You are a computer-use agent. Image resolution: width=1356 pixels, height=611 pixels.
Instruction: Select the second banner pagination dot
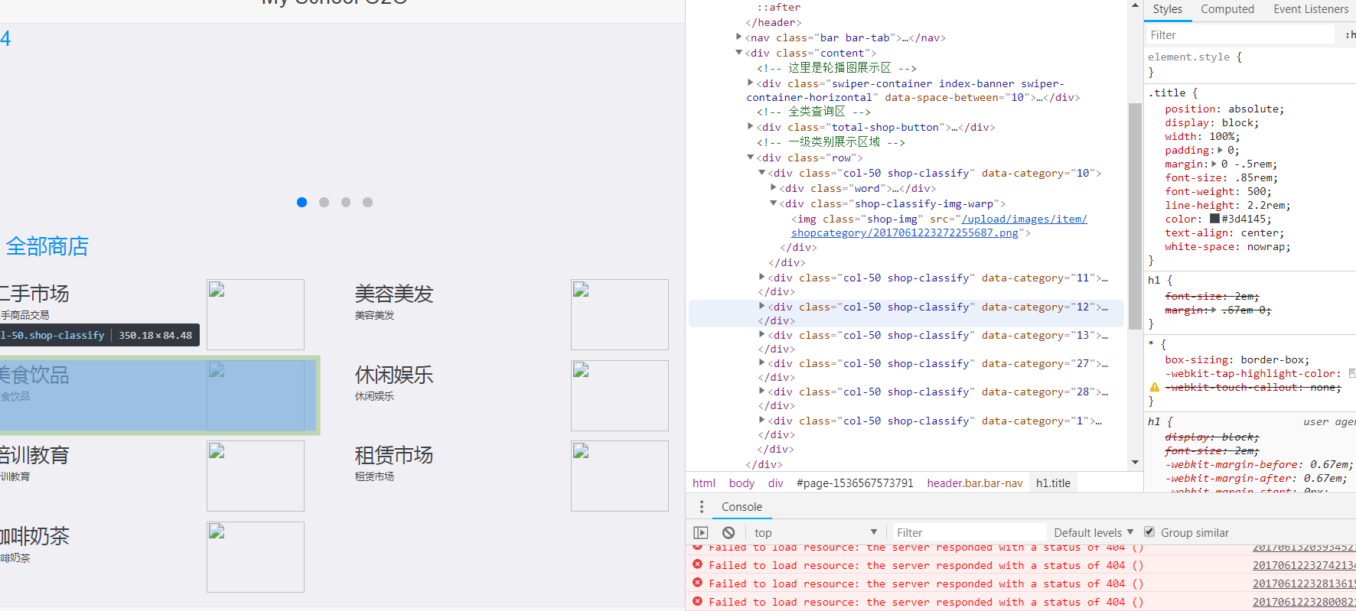click(x=324, y=202)
